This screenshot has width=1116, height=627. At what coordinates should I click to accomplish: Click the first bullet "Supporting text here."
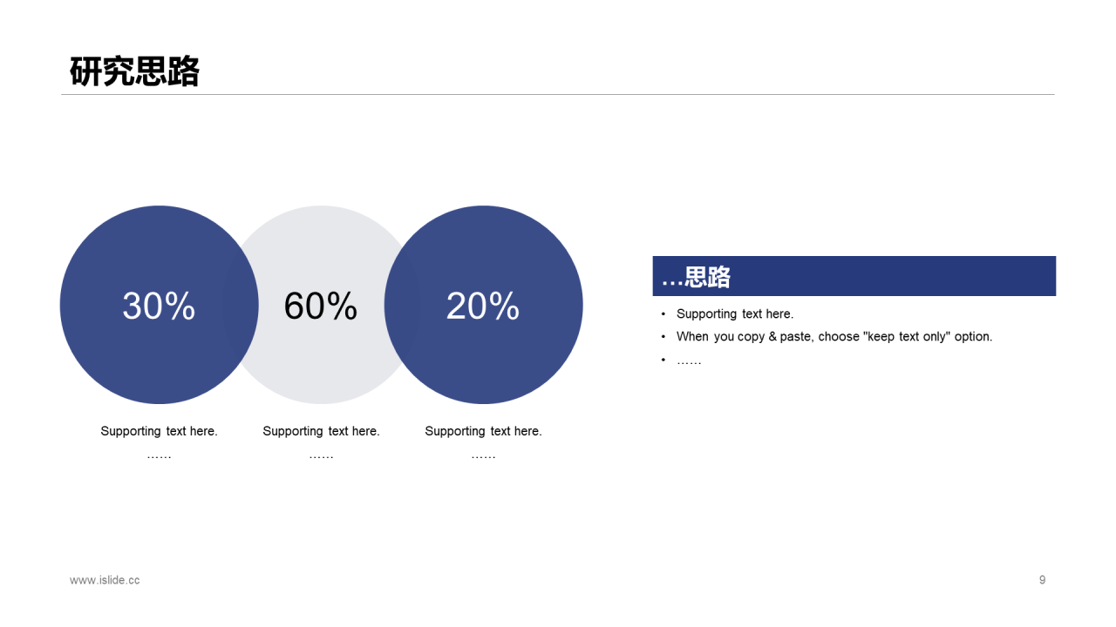click(734, 313)
